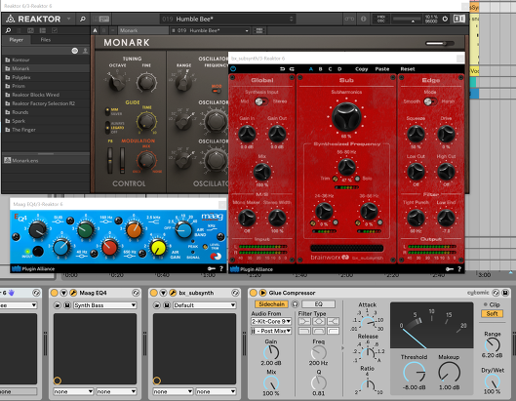Open bx_subsynth help question mark
Screen dimensions: 516x401
pyautogui.click(x=459, y=269)
